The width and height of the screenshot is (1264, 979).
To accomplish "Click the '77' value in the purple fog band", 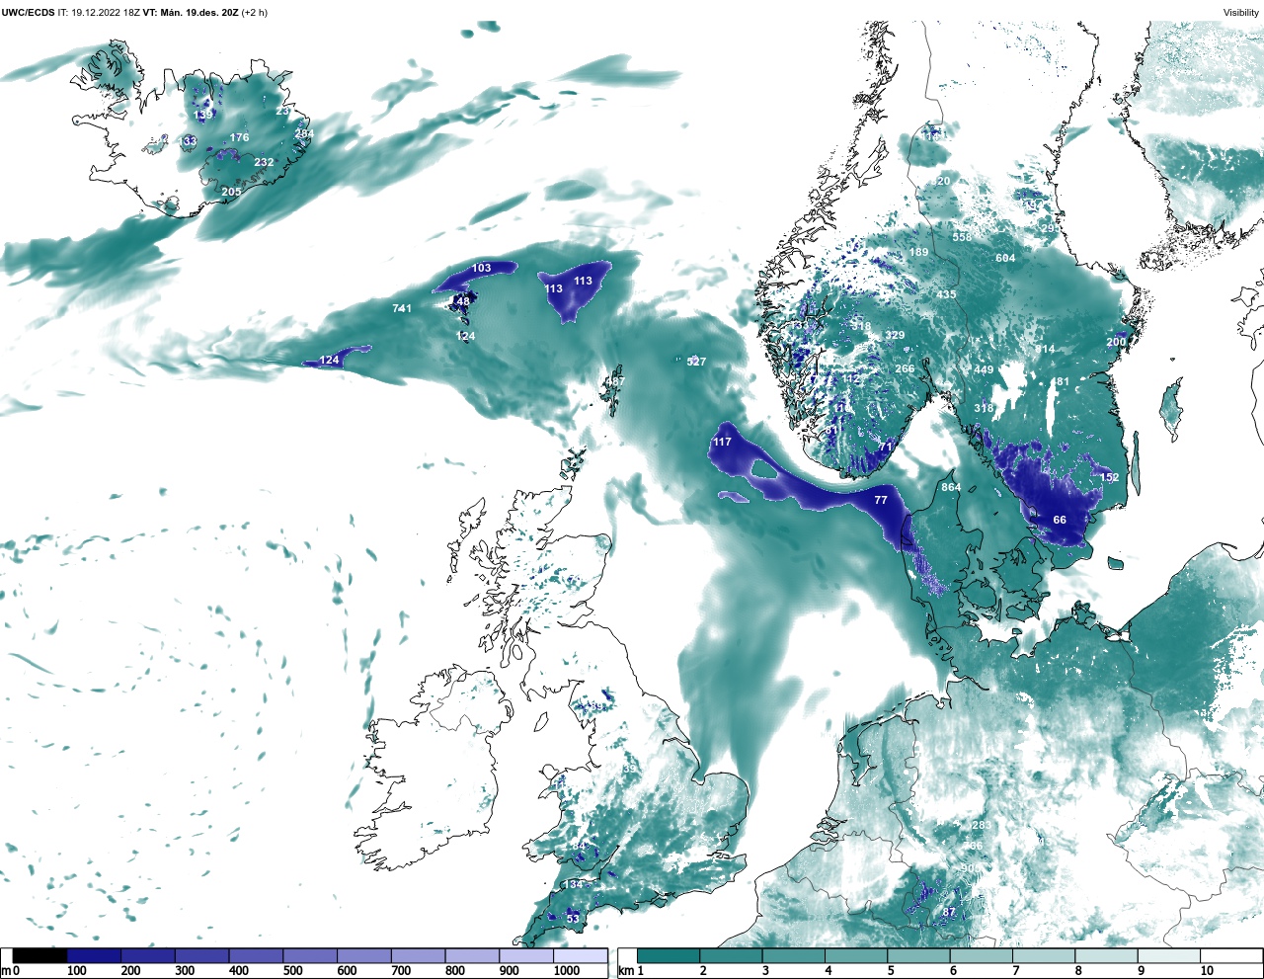I will point(881,500).
